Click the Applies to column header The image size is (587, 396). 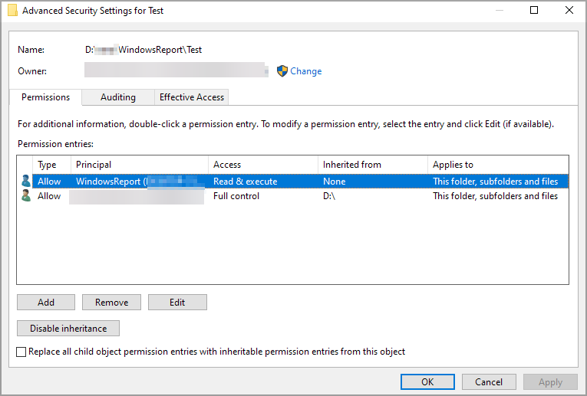497,165
